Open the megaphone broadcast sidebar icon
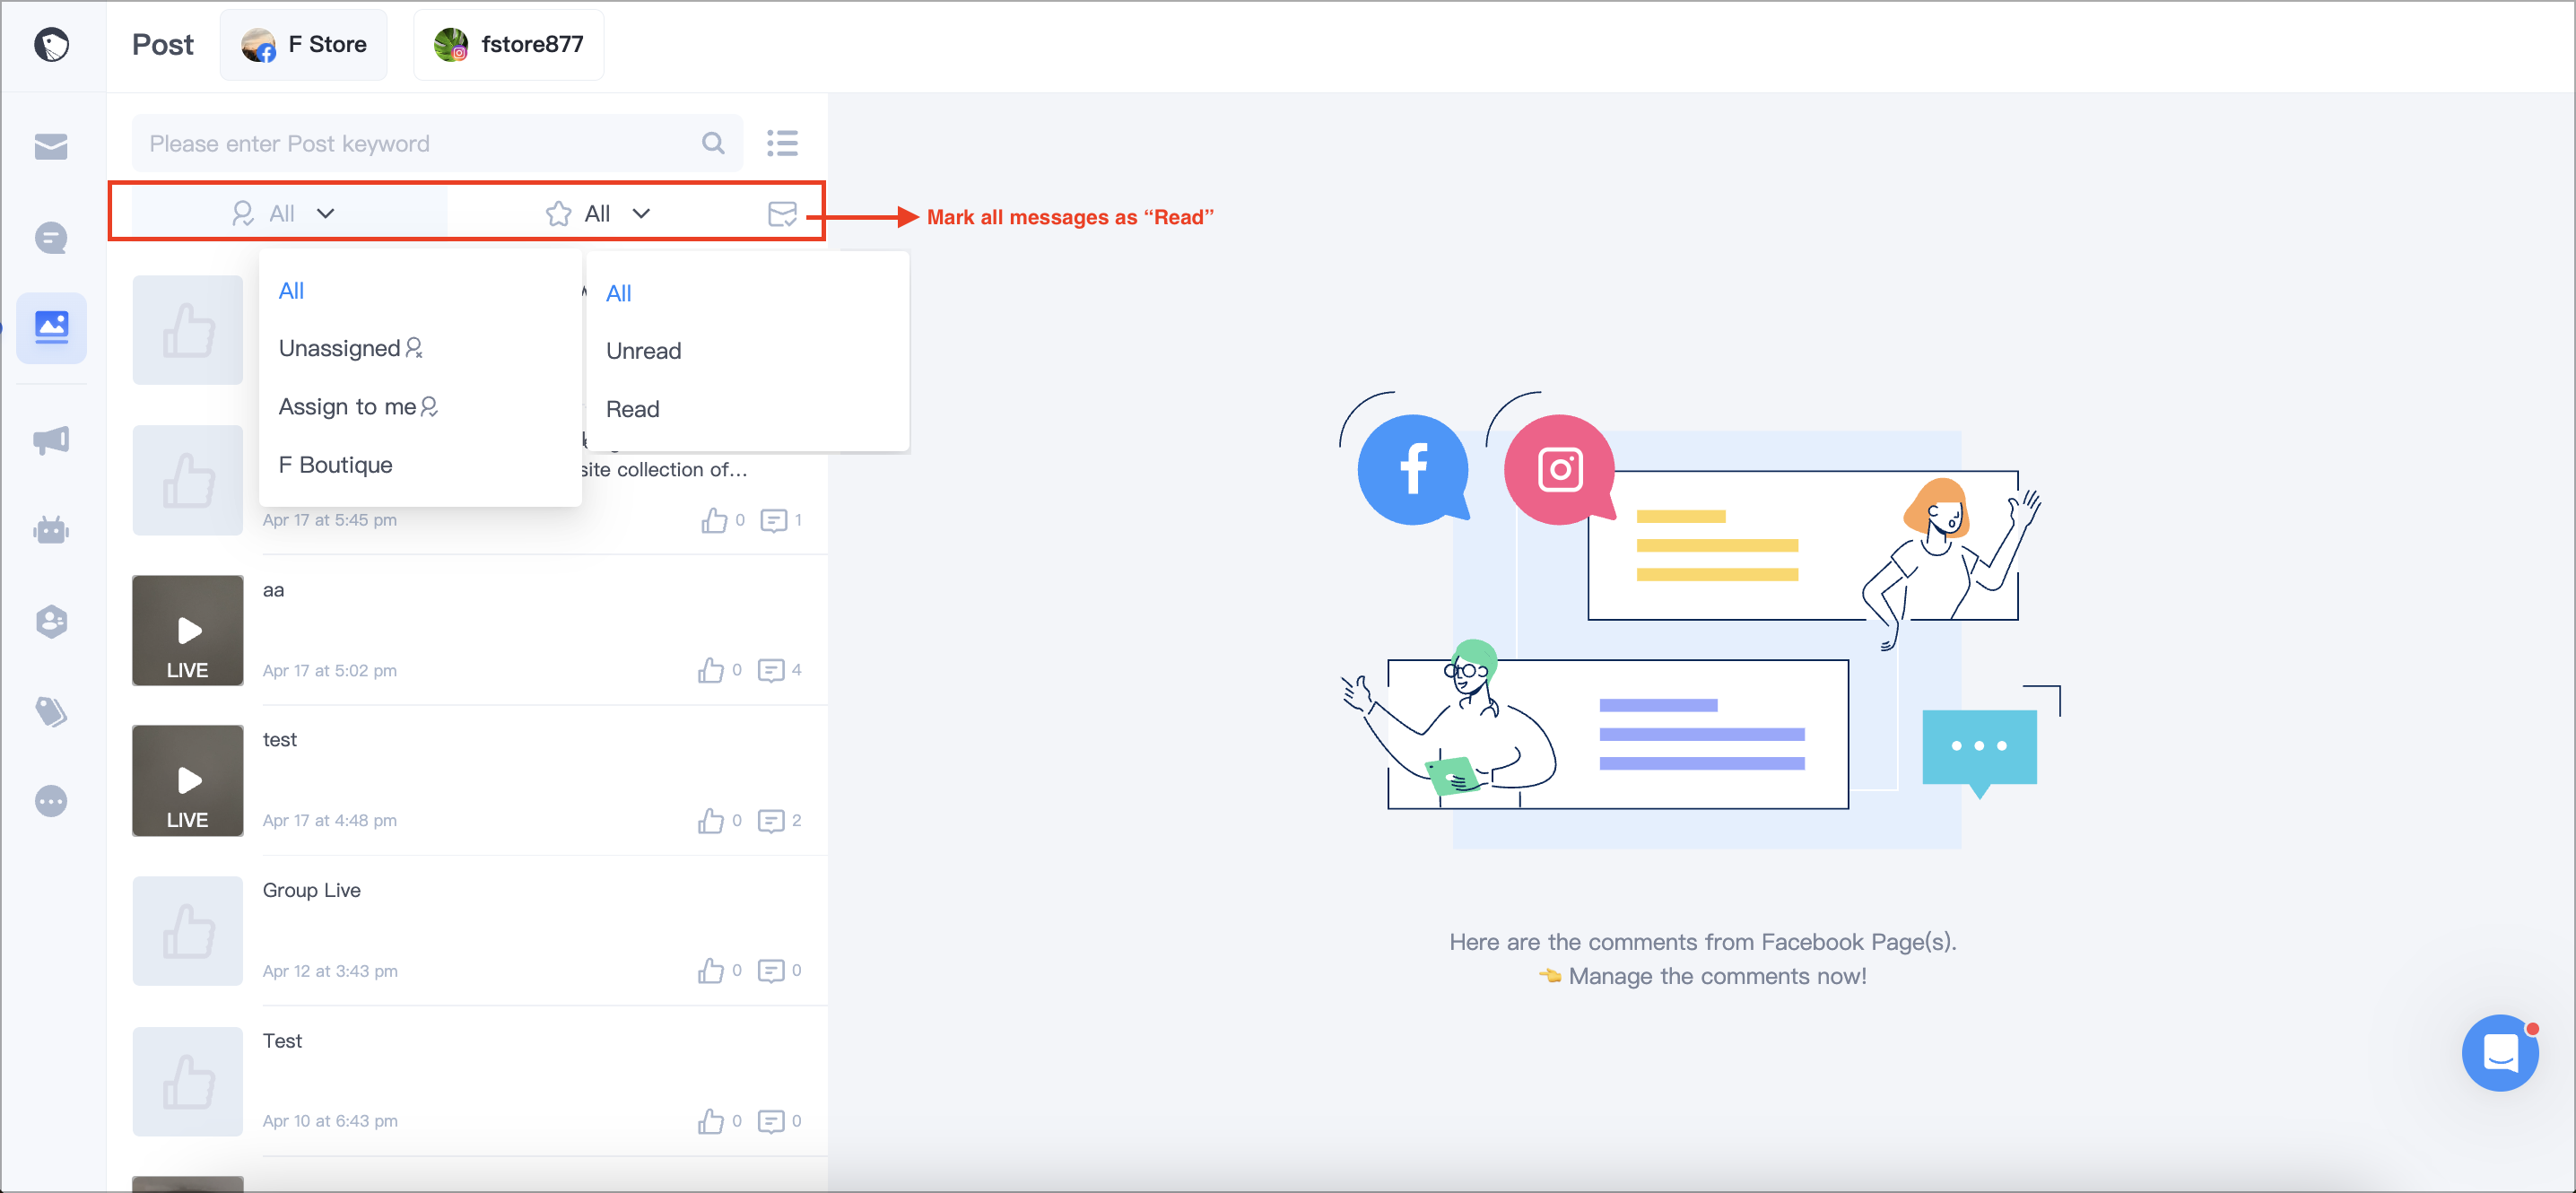This screenshot has width=2576, height=1193. (51, 440)
